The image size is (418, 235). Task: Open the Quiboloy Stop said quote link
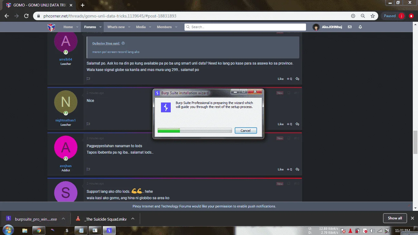click(x=106, y=43)
